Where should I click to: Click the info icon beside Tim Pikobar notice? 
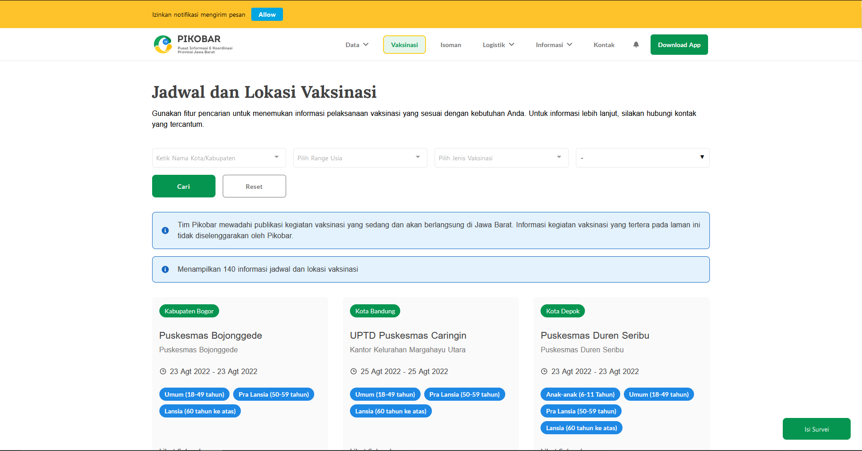tap(165, 230)
